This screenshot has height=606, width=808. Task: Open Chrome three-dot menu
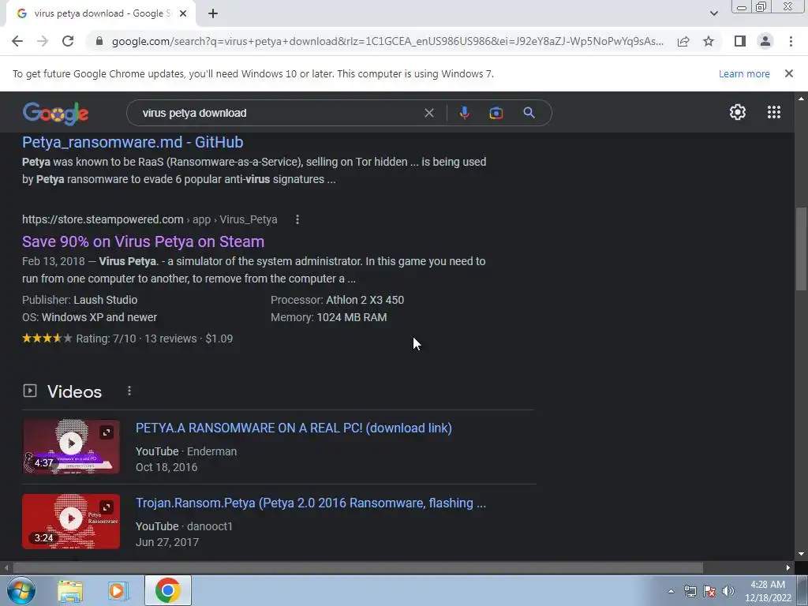coord(791,41)
